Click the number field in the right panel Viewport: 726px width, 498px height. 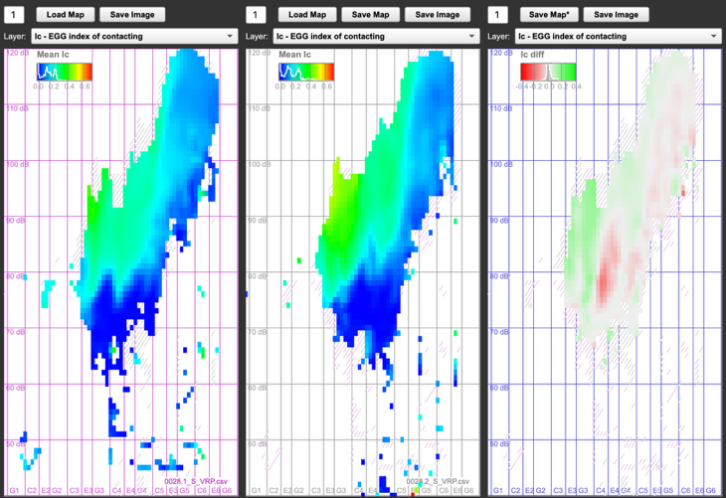pyautogui.click(x=497, y=15)
